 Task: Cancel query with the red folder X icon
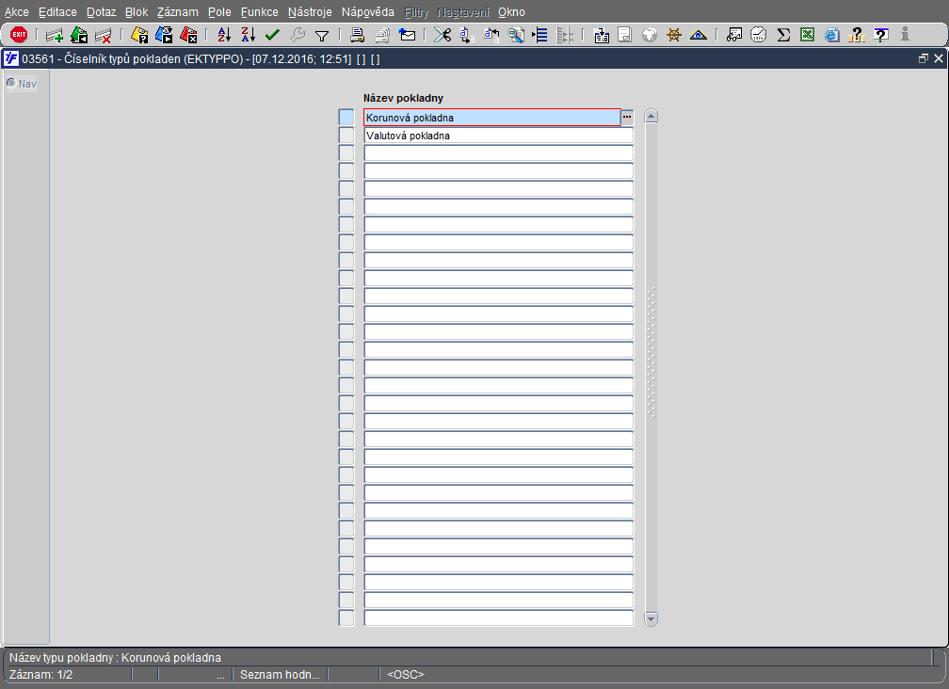188,35
